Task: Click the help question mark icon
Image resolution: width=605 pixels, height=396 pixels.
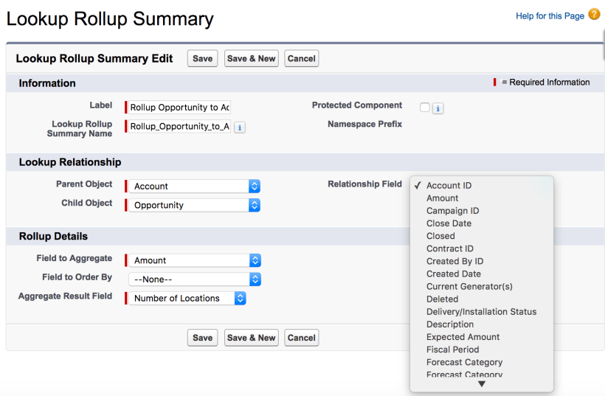Action: click(x=594, y=14)
